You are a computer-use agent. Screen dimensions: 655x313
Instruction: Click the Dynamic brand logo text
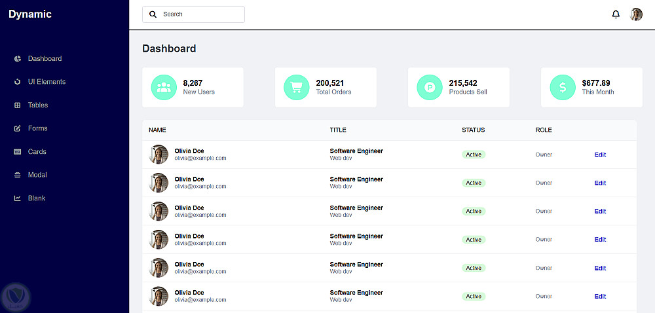pyautogui.click(x=30, y=14)
